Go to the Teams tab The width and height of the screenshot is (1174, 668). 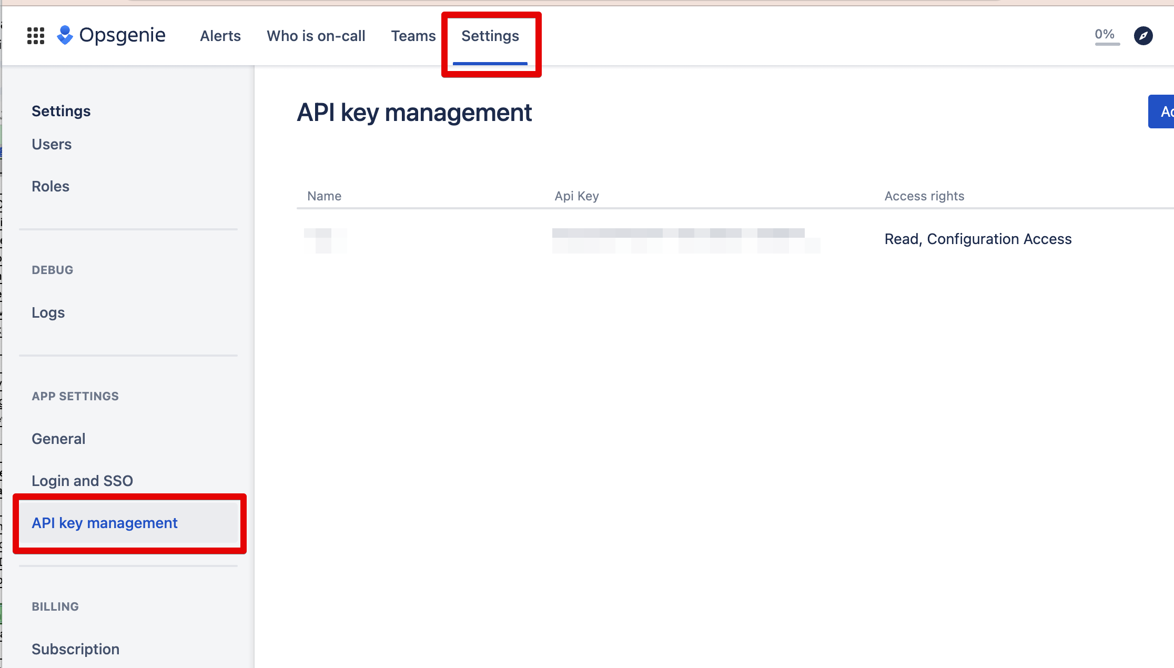point(413,36)
